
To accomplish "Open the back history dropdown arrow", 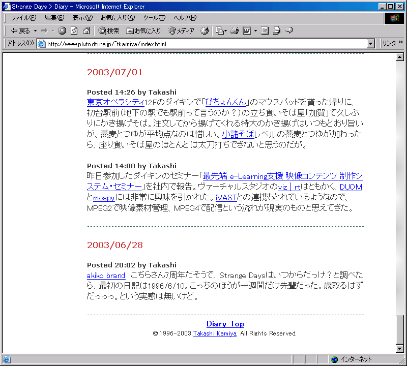I will coord(35,31).
